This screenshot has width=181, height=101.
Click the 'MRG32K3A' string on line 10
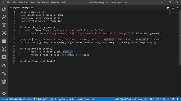click(125, 40)
